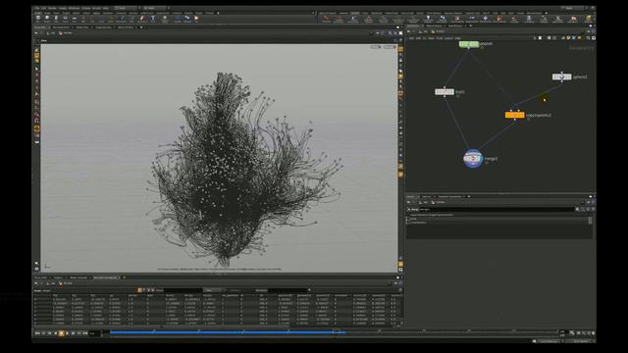Viewport: 628px width, 353px height.
Task: Open the No cam camera dropdown
Action: pos(390,47)
